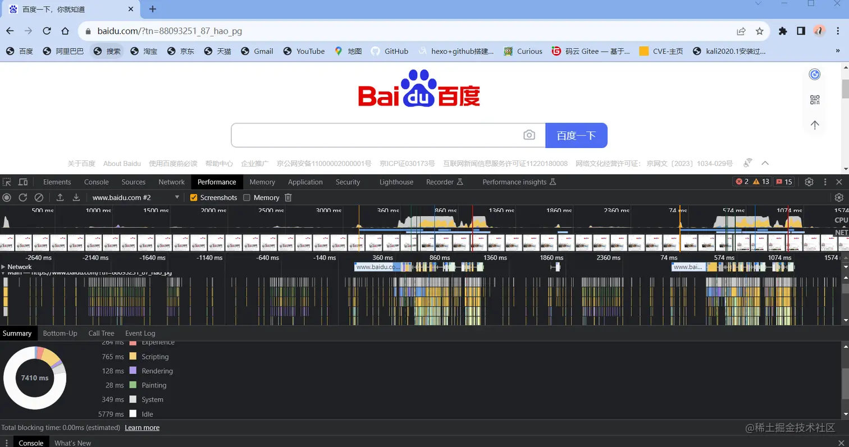
Task: Switch to the Call Tree tab
Action: pos(101,333)
